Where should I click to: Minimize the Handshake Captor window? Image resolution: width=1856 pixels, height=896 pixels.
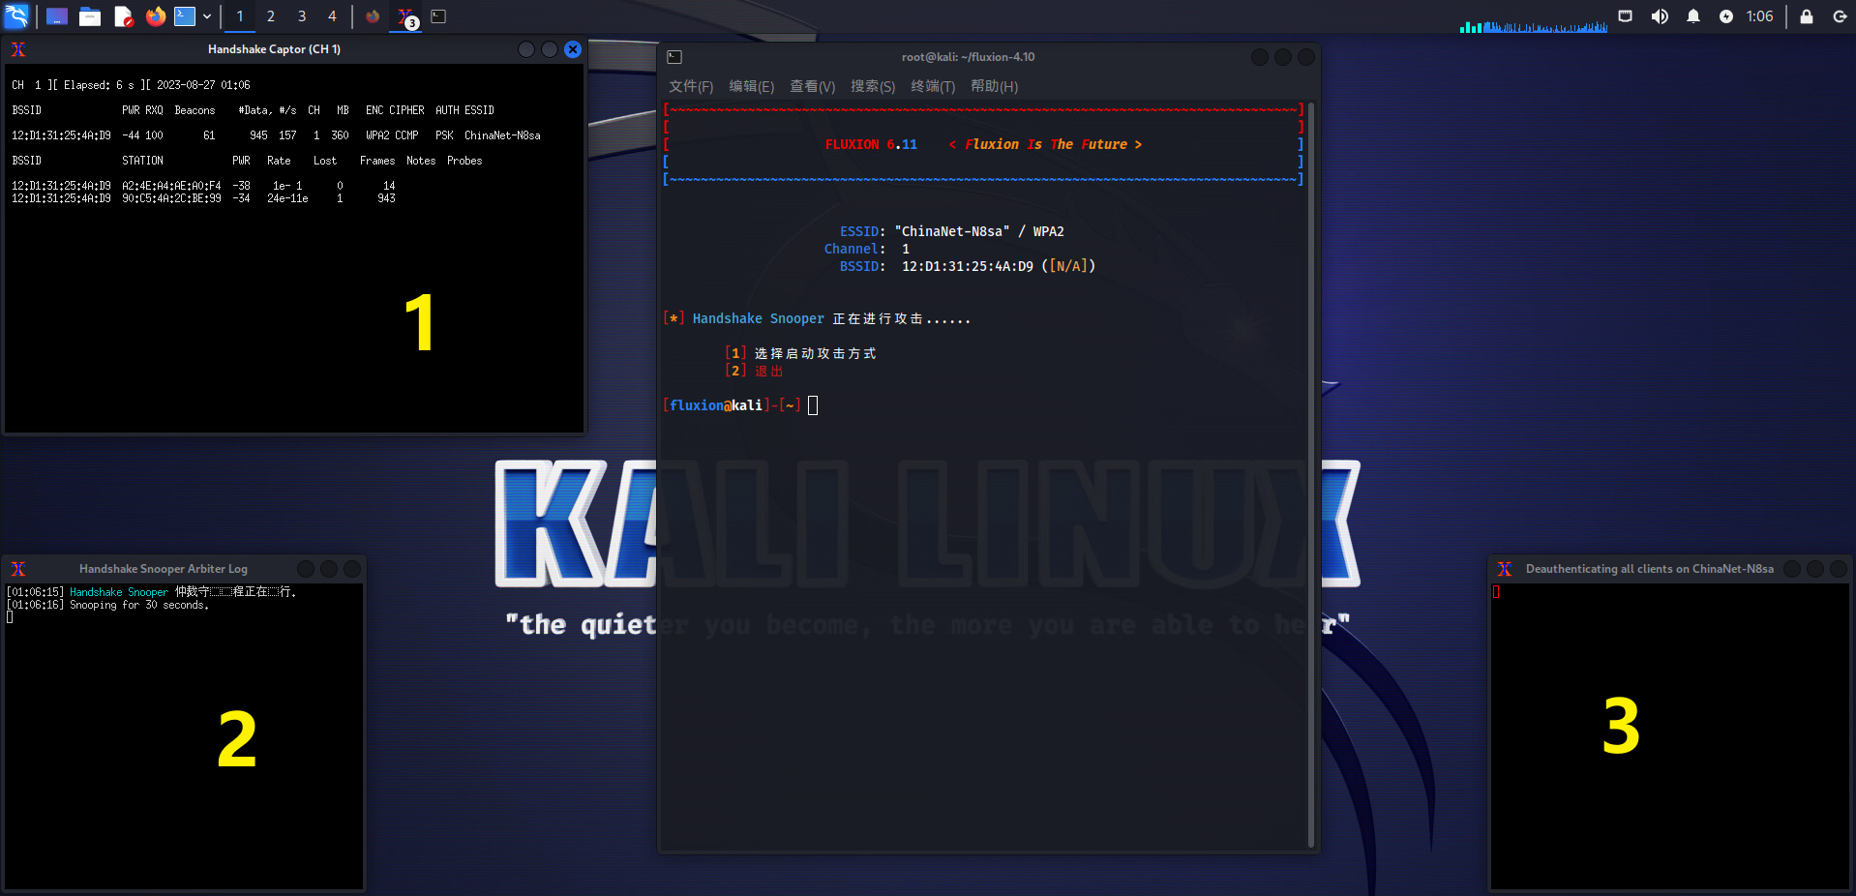click(526, 49)
